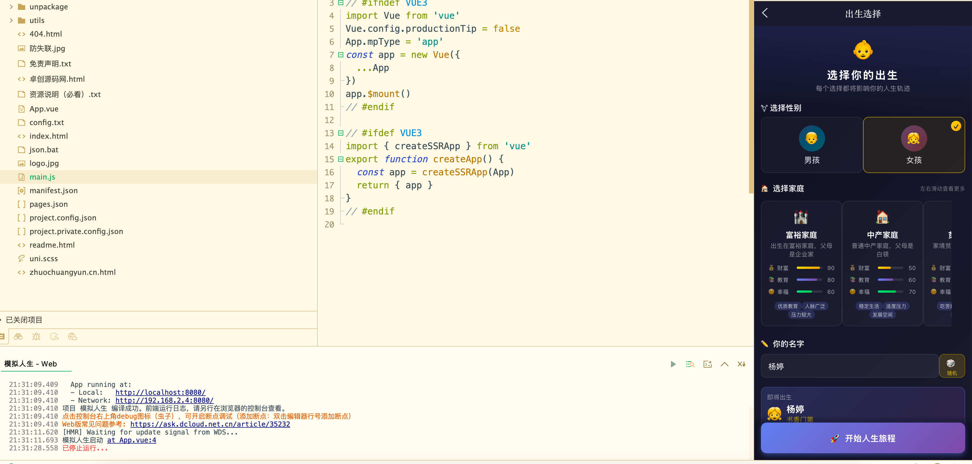Select the 女孩 gender card
Viewport: 972px width, 464px height.
click(914, 145)
